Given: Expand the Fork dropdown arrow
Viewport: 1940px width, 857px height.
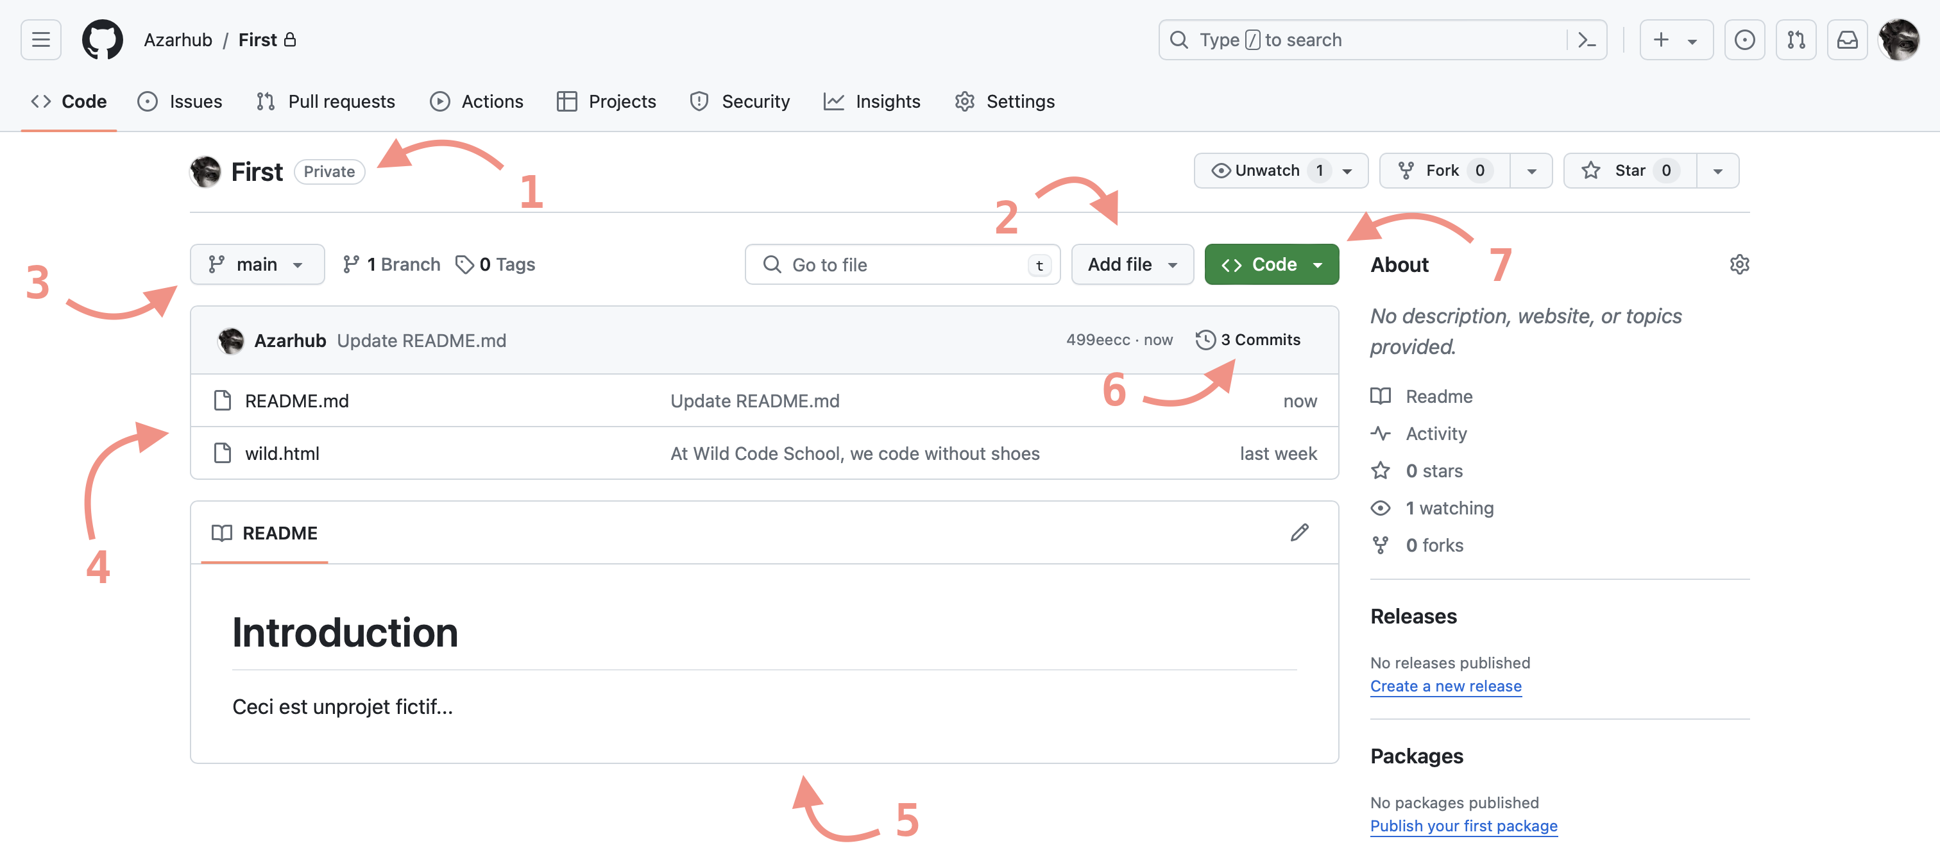Looking at the screenshot, I should (x=1531, y=170).
